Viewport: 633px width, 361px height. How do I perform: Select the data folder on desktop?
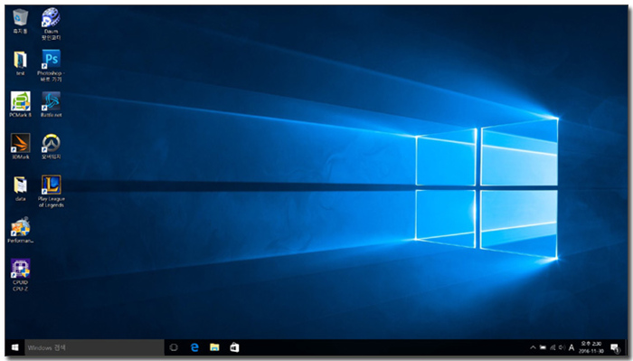(x=20, y=188)
